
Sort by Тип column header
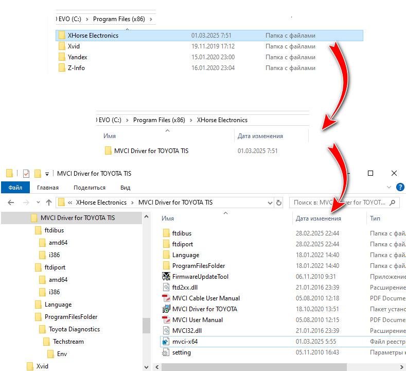click(375, 218)
